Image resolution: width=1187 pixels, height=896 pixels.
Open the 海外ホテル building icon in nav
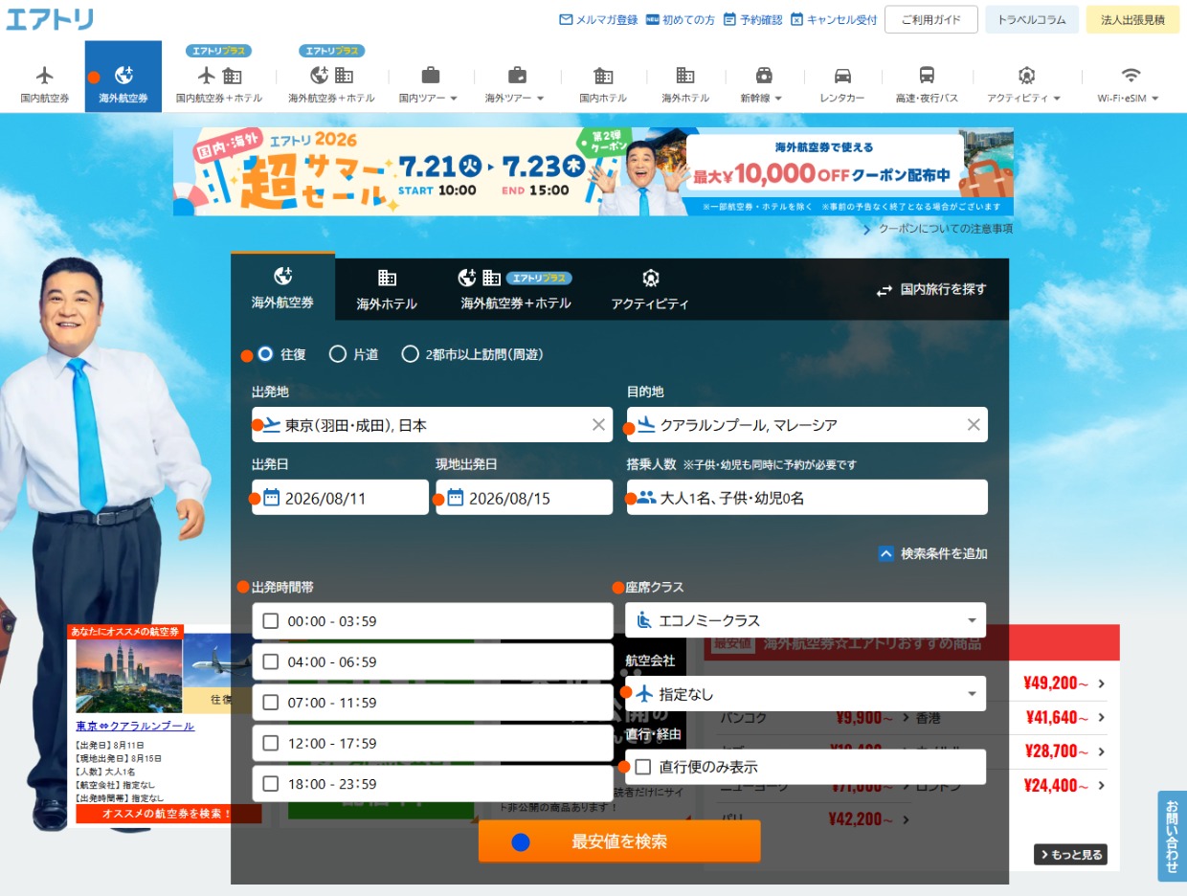click(685, 76)
